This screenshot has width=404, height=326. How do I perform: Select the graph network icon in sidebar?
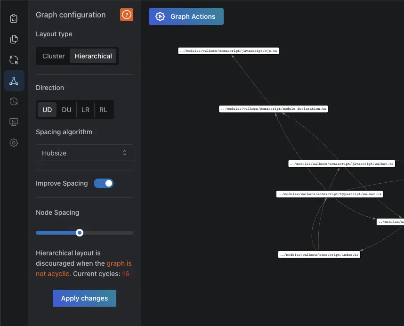point(14,81)
